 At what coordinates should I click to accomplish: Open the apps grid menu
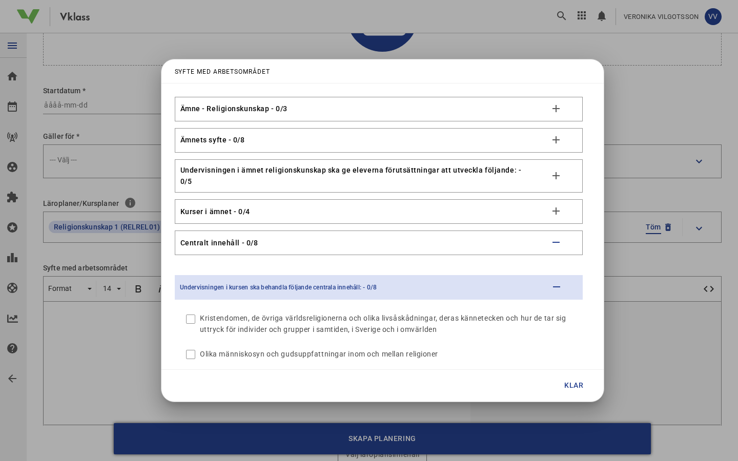582,16
